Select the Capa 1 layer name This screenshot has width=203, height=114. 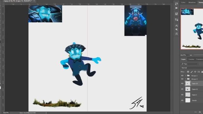(x=194, y=95)
